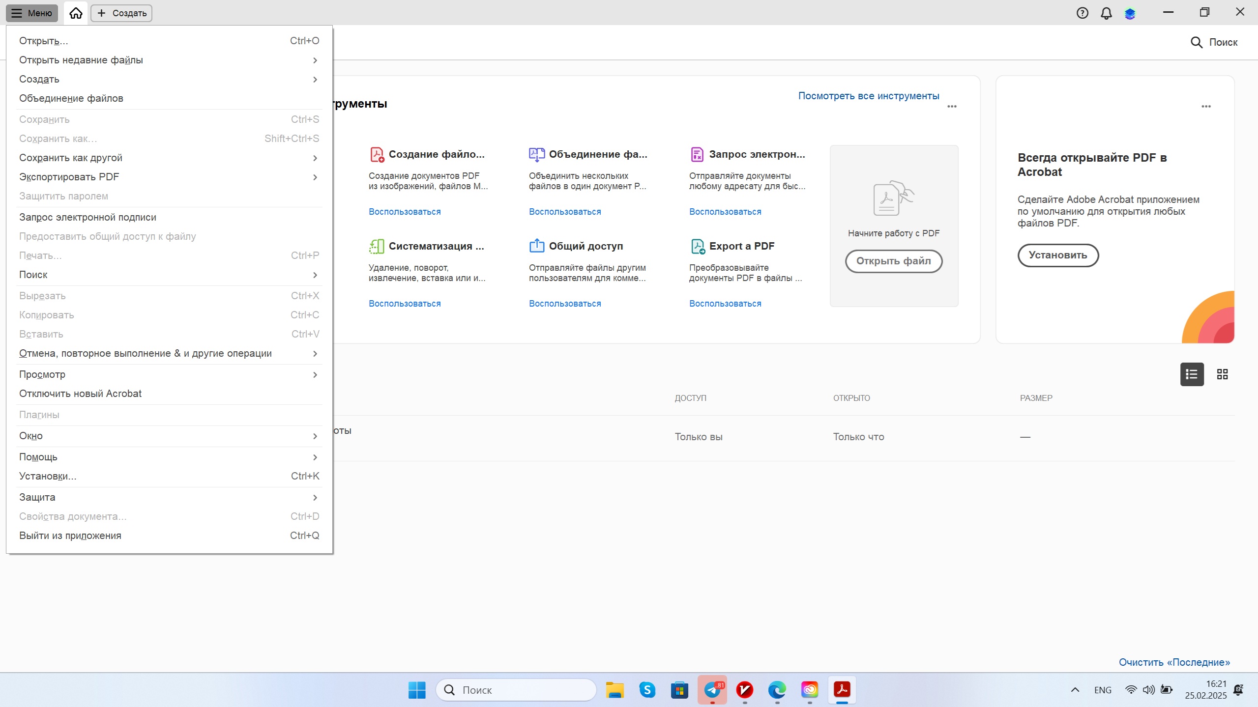Image resolution: width=1258 pixels, height=707 pixels.
Task: Expand the Создать submenu in the menu
Action: [x=169, y=79]
